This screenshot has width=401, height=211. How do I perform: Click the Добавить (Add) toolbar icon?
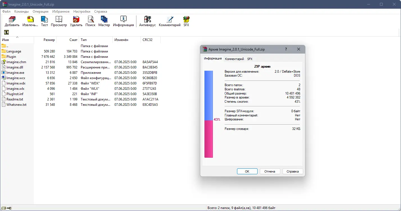pos(12,19)
